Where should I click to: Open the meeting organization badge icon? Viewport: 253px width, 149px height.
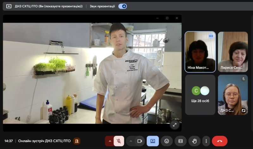(x=77, y=141)
